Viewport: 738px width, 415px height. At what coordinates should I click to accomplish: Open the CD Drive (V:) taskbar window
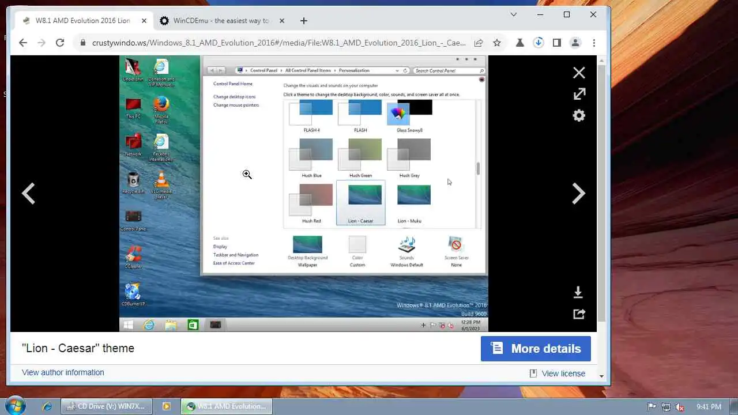click(106, 406)
